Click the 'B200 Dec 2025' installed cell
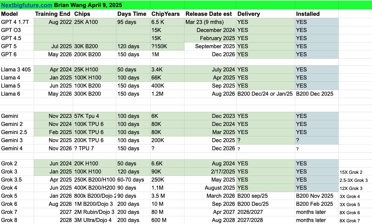372x224 pixels. pos(317,94)
